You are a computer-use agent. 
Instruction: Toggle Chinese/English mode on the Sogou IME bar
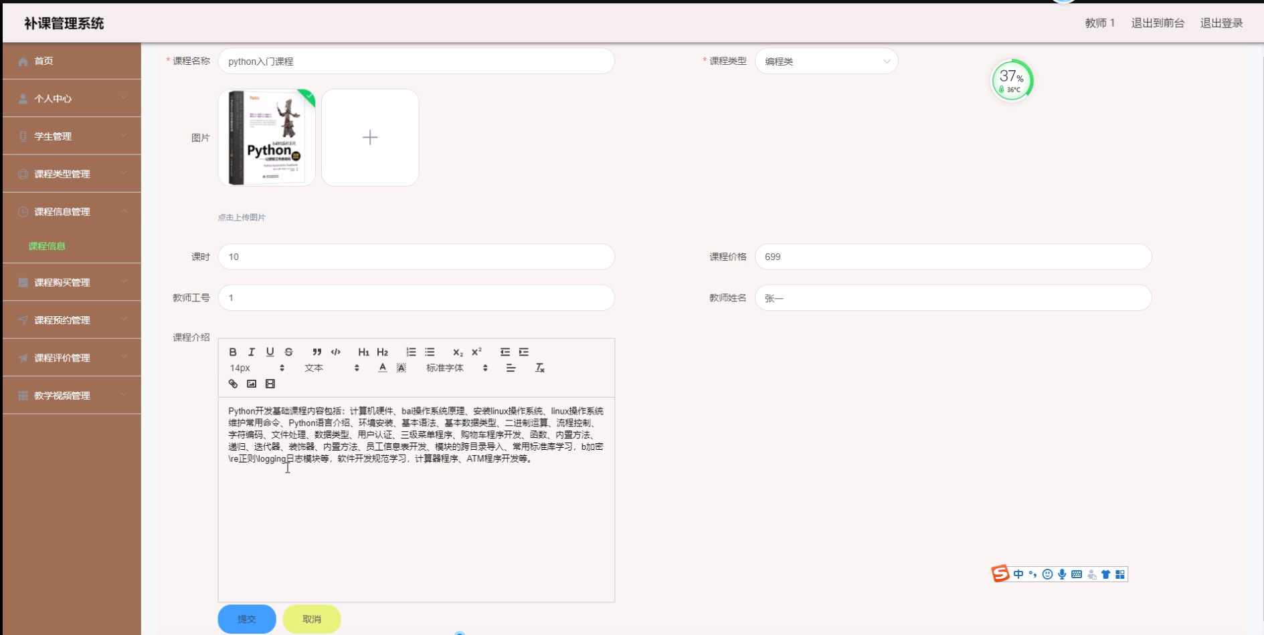1018,574
